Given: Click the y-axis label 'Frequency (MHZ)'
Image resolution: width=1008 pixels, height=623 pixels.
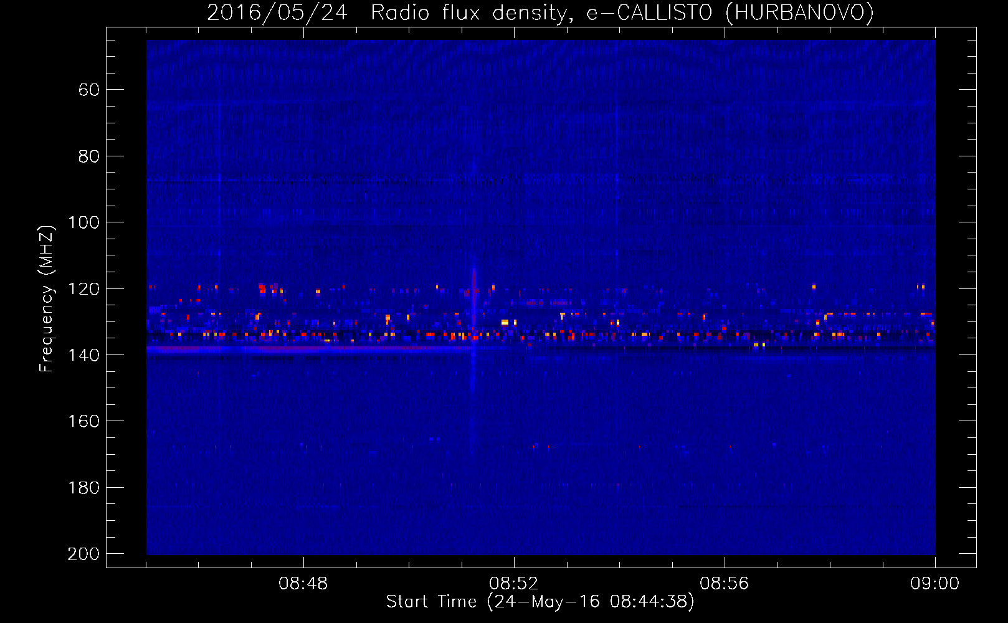Looking at the screenshot, I should [47, 298].
